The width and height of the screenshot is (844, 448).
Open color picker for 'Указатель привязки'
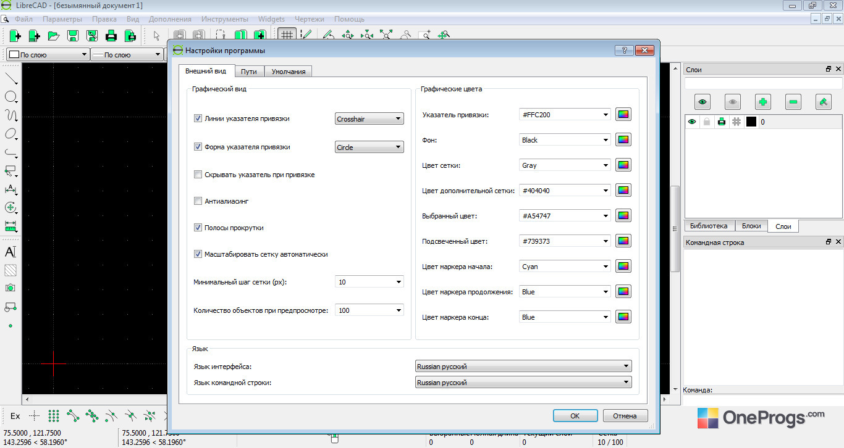point(623,115)
